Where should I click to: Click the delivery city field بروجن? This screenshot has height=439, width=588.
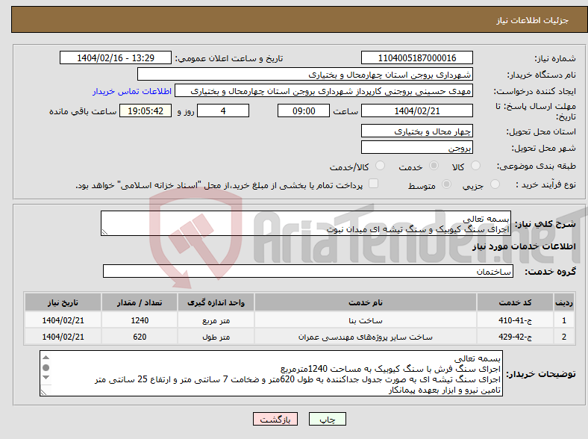click(x=416, y=147)
